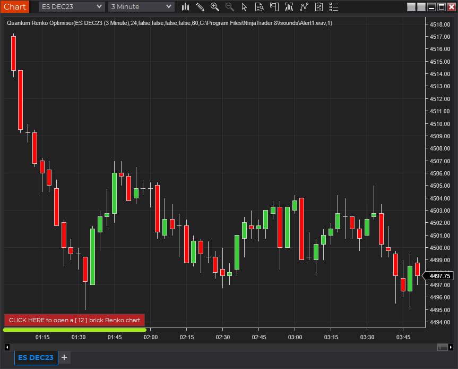Click the zoom in magnifier icon
Viewport: 458px width, 369px height.
click(215, 7)
